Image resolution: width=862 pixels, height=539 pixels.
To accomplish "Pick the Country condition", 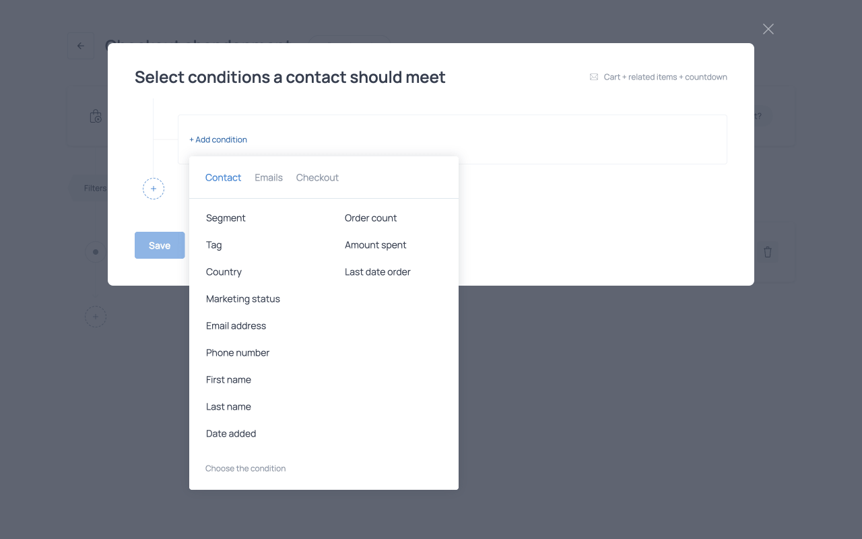I will [x=224, y=272].
